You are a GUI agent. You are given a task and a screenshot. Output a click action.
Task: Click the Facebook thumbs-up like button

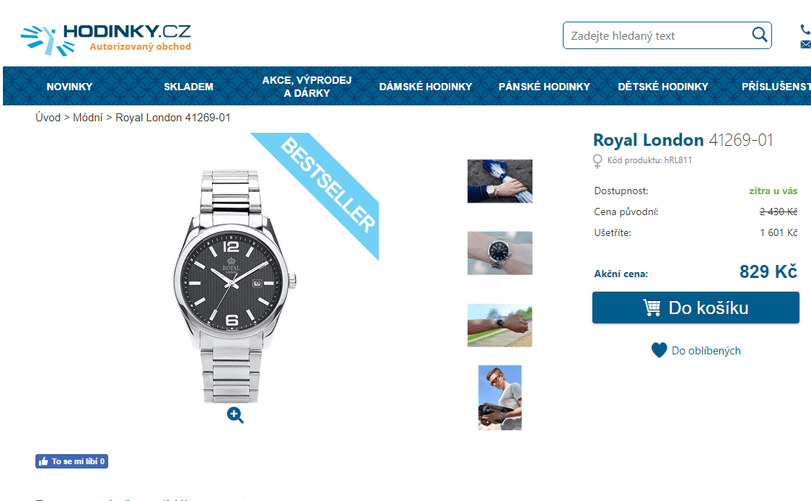(x=71, y=461)
